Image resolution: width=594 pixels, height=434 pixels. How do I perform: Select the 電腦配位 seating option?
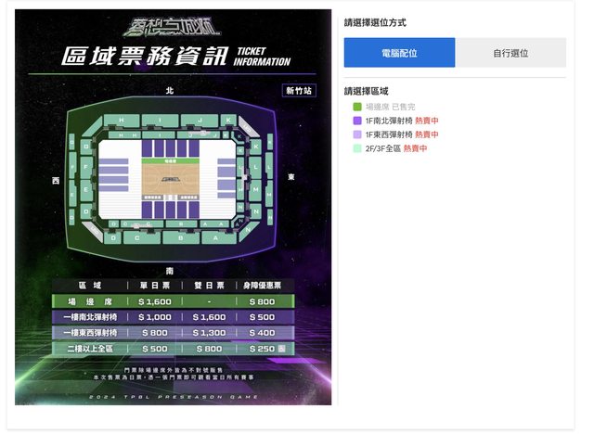399,53
